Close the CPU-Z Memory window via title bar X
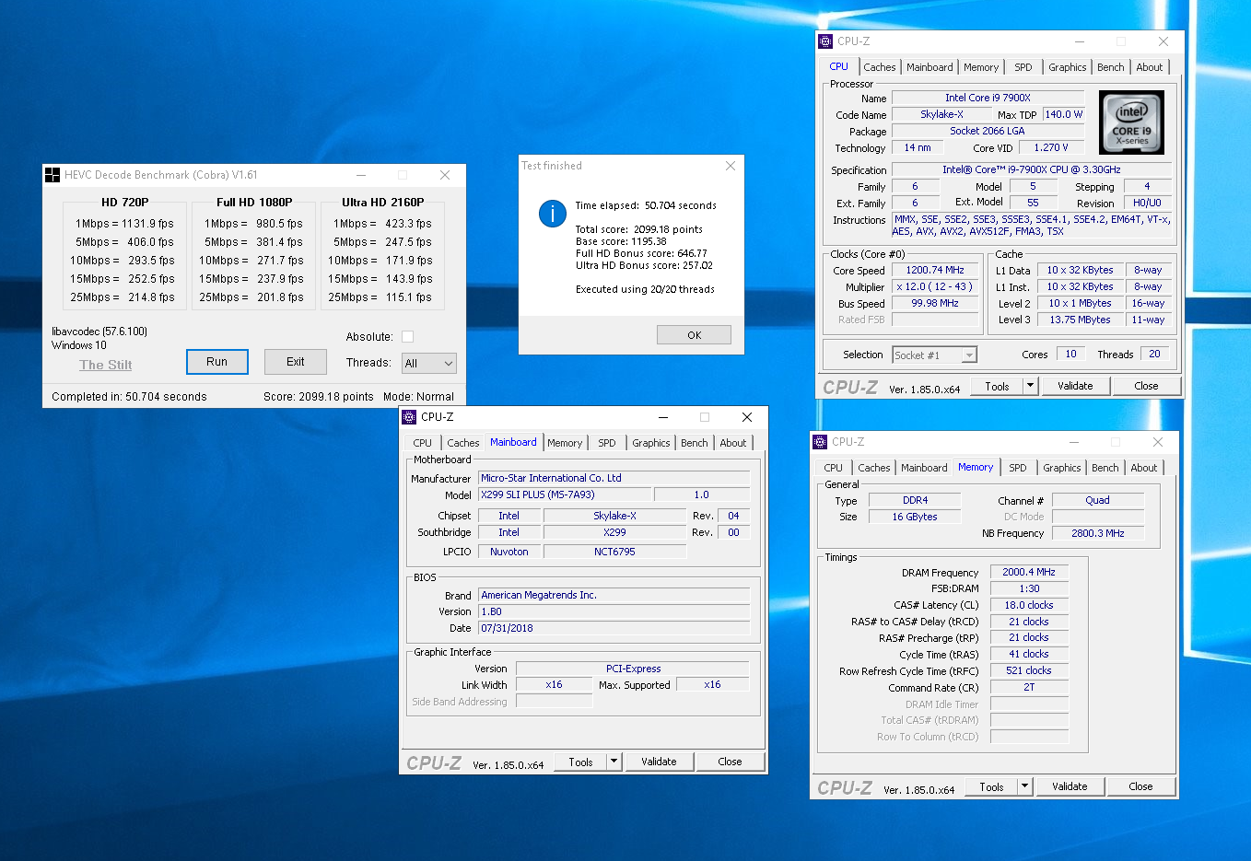1251x861 pixels. 1158,442
